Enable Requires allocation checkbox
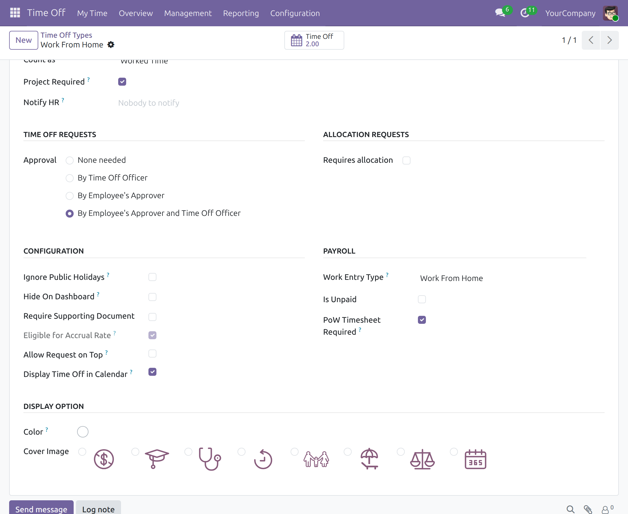Screen dimensions: 628x514 tap(406, 160)
